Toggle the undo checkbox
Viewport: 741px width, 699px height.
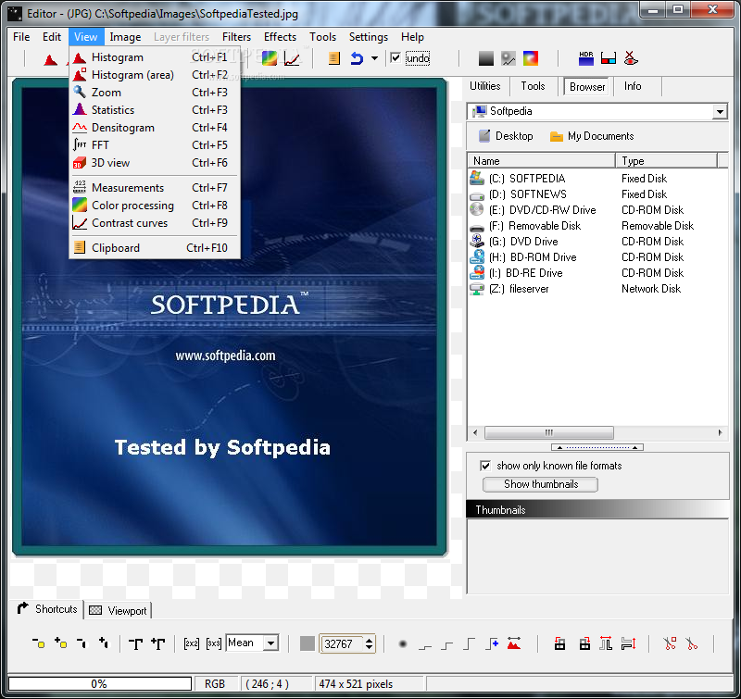click(396, 58)
